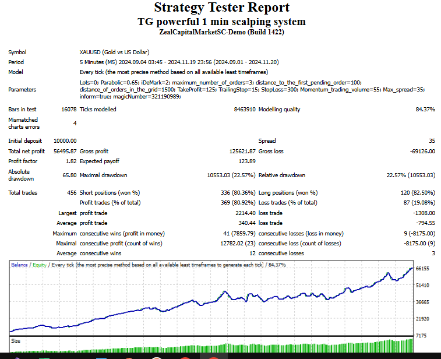Viewport: 441px width, 359px height.
Task: Click the Balance legend label on chart
Action: click(19, 265)
